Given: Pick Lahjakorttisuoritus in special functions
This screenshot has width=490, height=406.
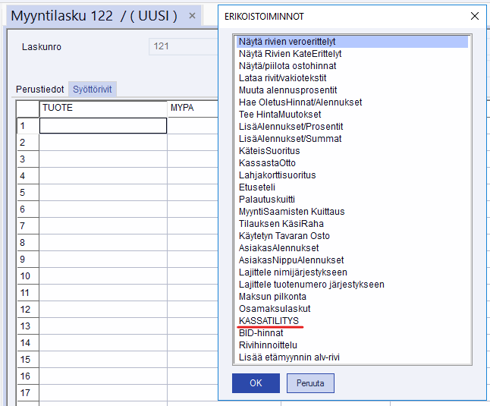Looking at the screenshot, I should click(x=277, y=175).
